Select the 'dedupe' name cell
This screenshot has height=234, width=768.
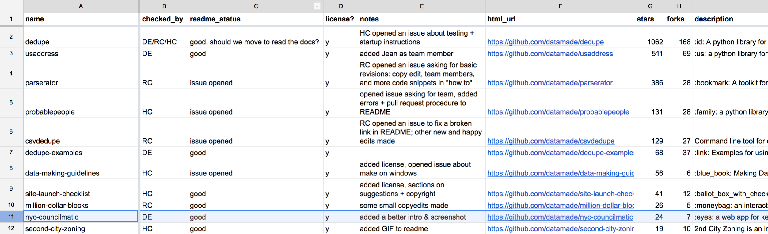(81, 37)
